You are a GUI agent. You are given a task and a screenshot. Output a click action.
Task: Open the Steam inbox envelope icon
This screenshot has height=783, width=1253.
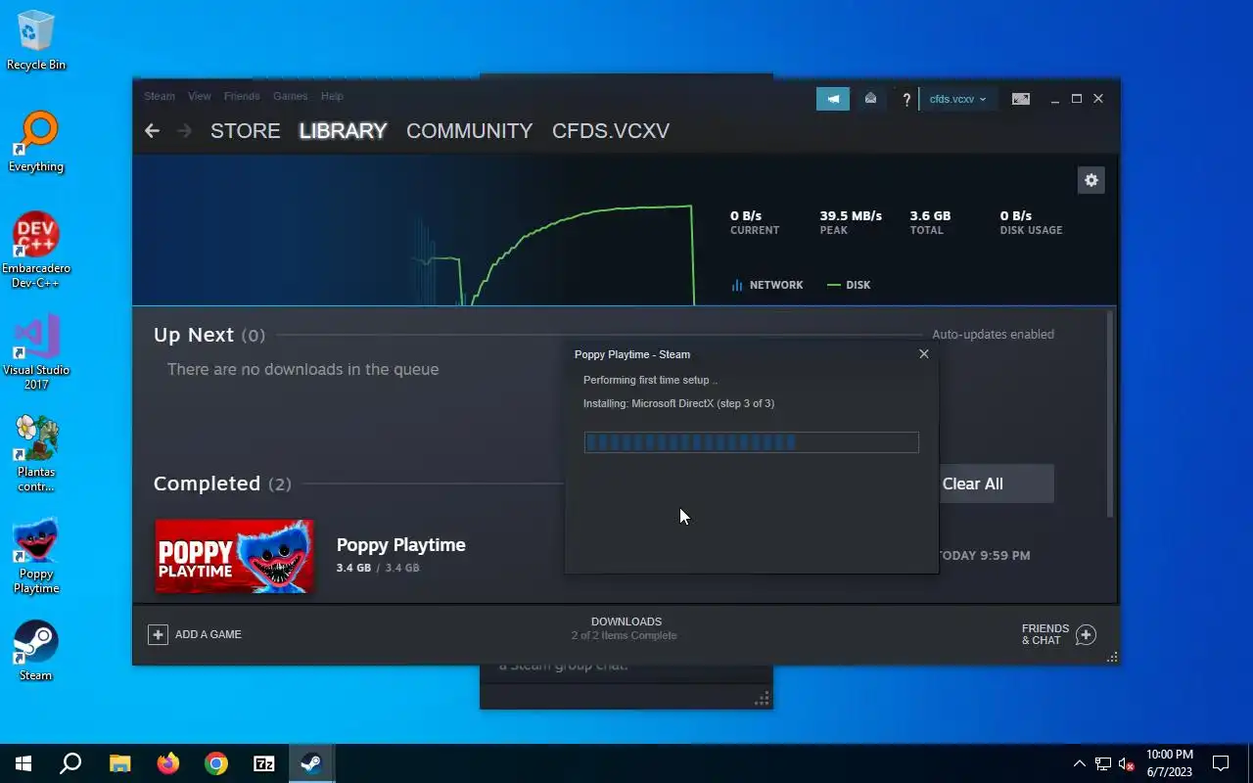(870, 99)
